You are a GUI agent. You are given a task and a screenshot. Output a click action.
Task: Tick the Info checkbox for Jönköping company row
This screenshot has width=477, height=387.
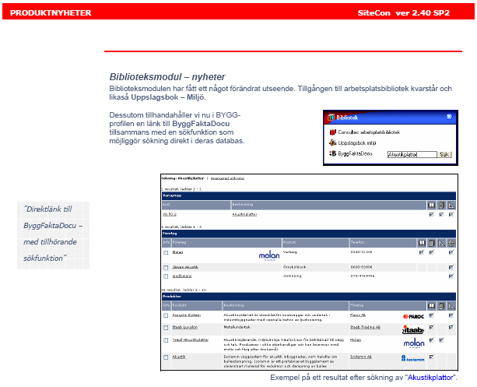pyautogui.click(x=166, y=276)
